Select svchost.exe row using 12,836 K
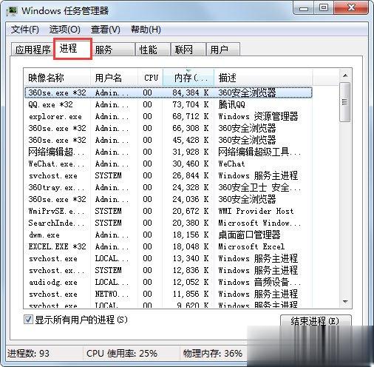This screenshot has width=374, height=367. (169, 270)
